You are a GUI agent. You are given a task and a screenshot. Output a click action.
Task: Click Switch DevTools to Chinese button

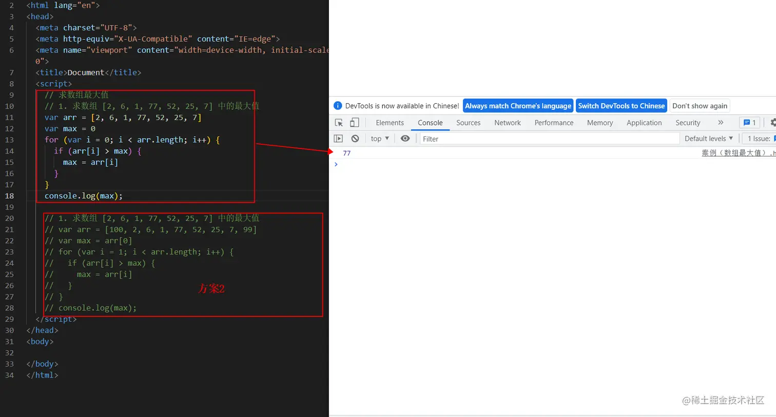coord(621,106)
